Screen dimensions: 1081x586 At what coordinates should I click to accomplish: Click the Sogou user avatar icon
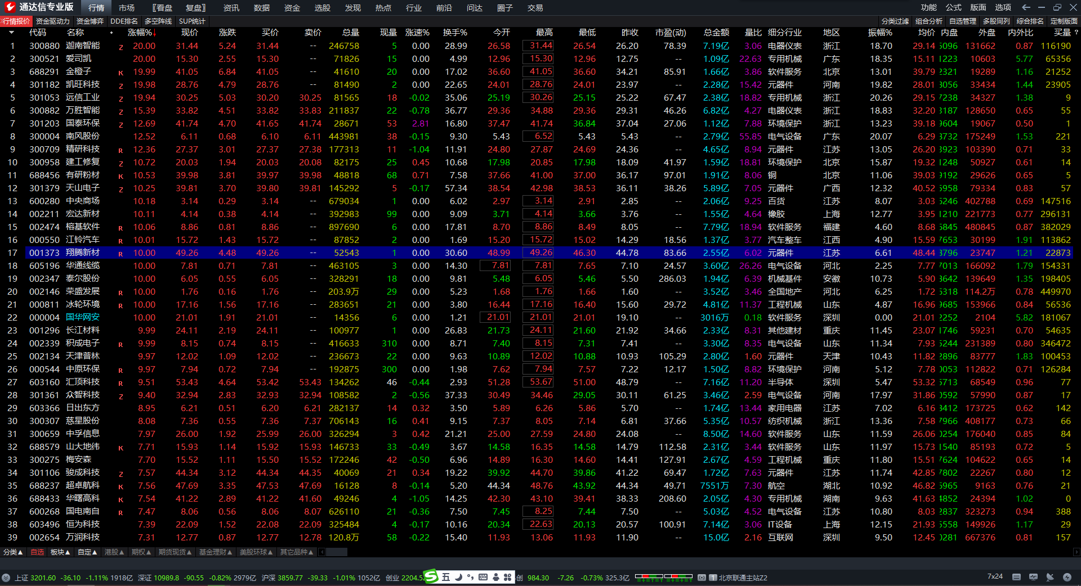pyautogui.click(x=495, y=577)
